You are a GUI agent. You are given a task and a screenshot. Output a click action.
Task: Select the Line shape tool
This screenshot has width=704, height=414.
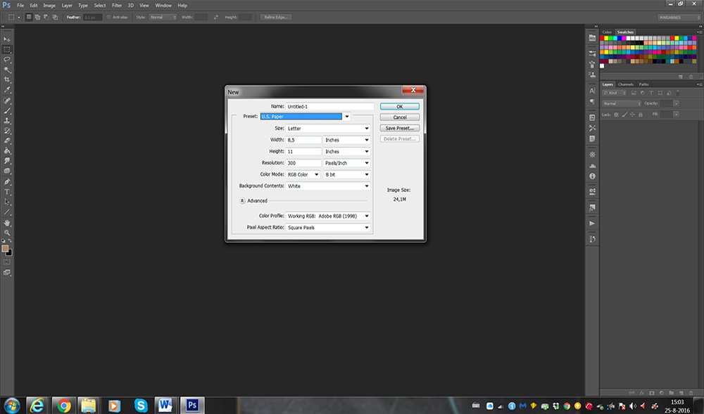[7, 212]
